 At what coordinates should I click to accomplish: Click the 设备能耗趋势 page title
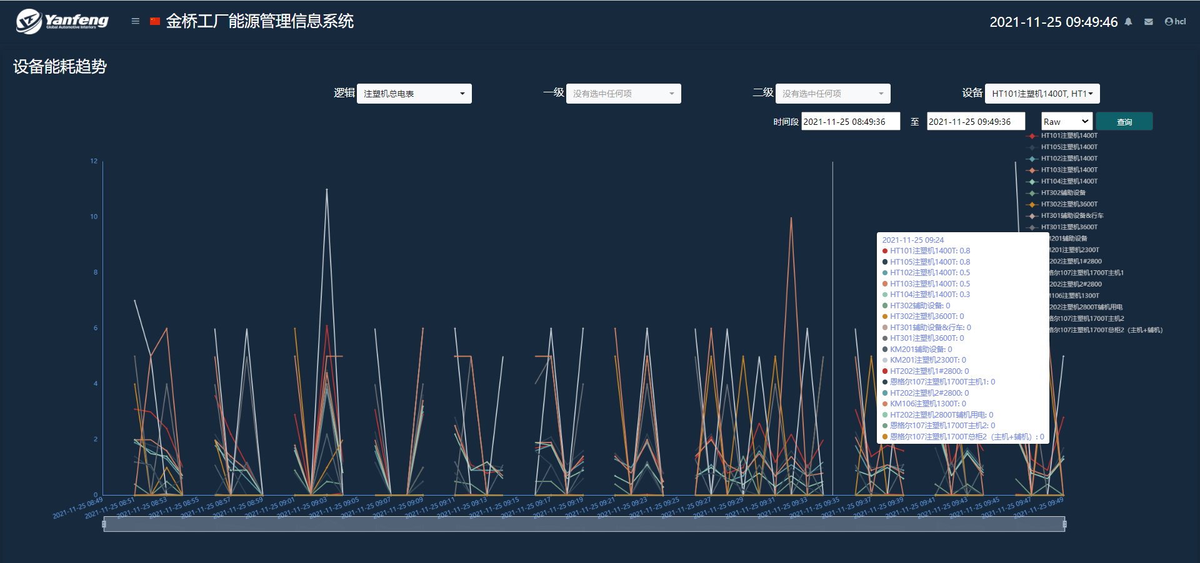pyautogui.click(x=60, y=67)
